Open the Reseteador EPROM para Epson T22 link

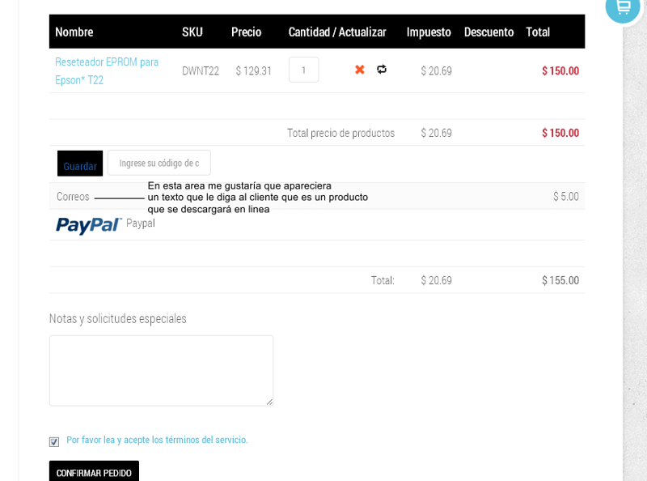tap(107, 70)
